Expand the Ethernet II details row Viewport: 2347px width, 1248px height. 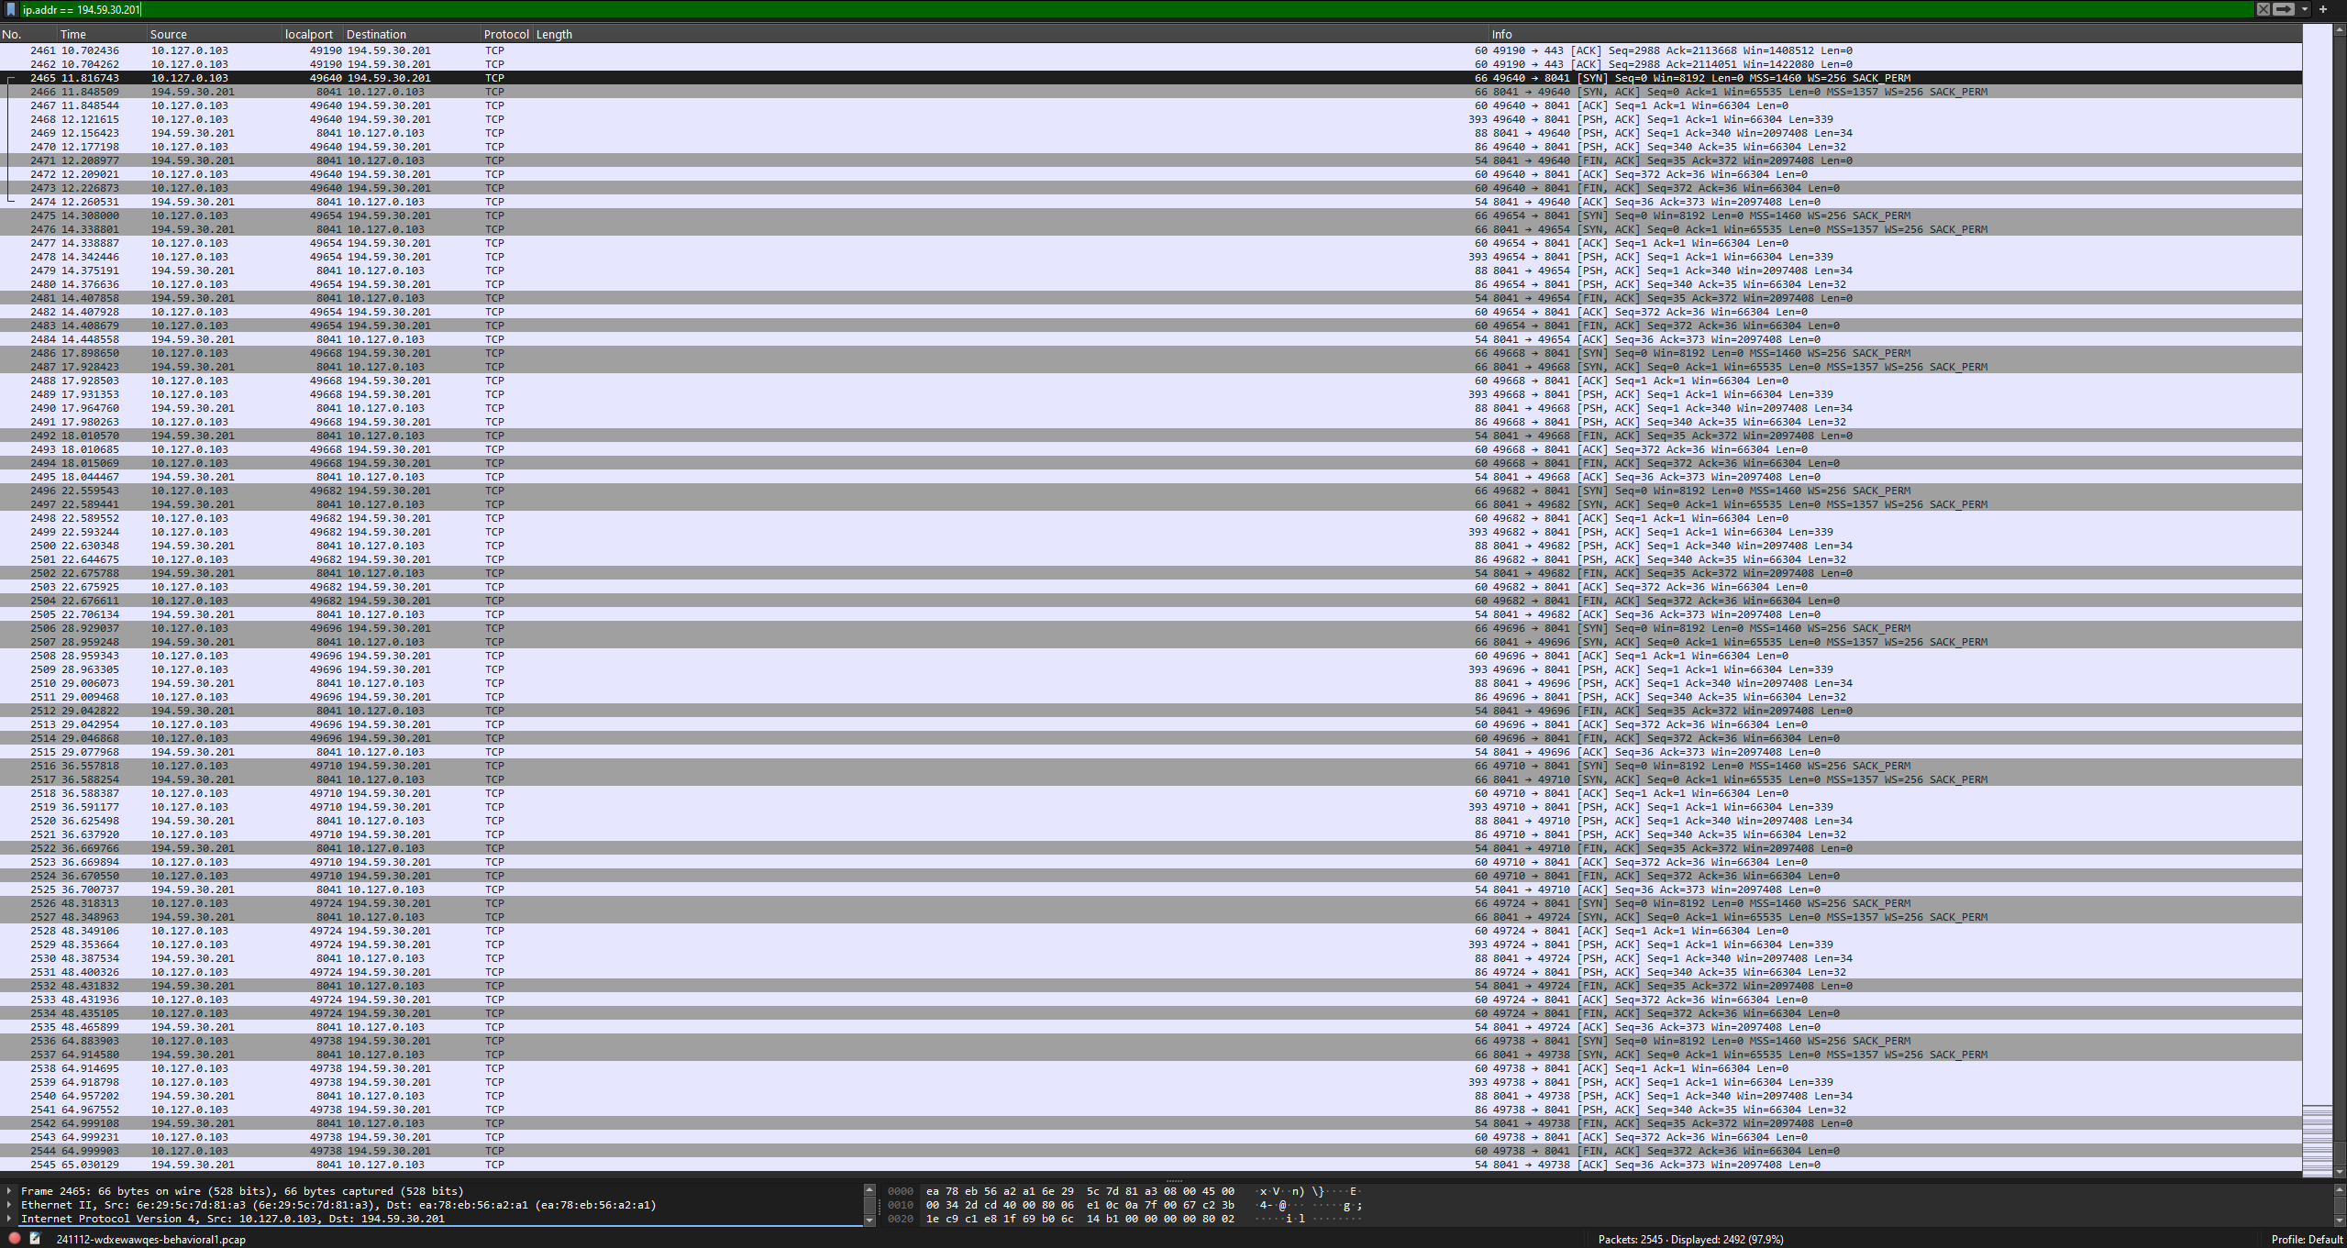(x=9, y=1205)
